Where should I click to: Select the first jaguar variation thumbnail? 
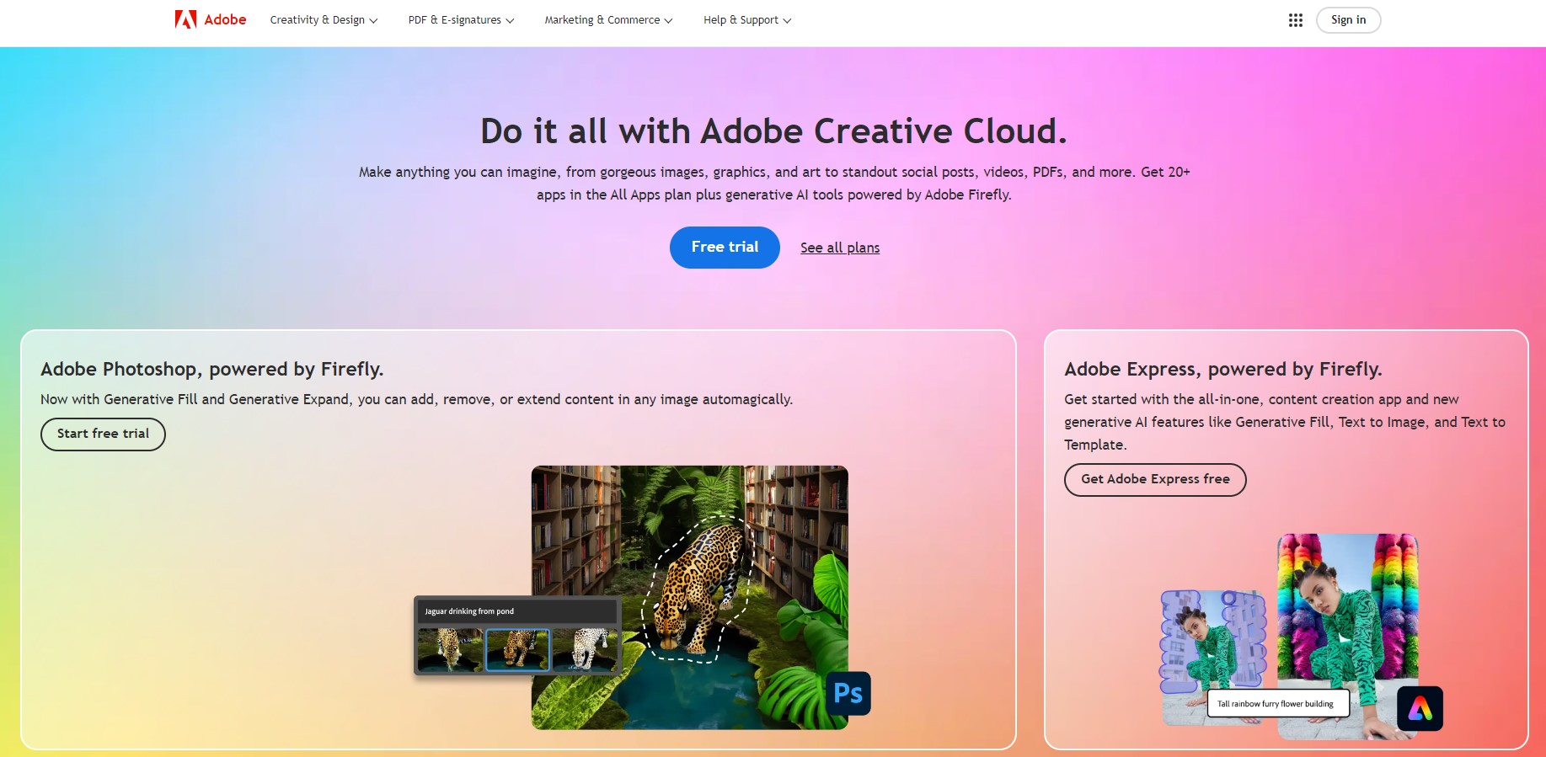pos(451,649)
